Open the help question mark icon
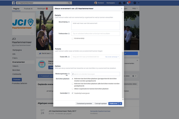 [135, 3]
